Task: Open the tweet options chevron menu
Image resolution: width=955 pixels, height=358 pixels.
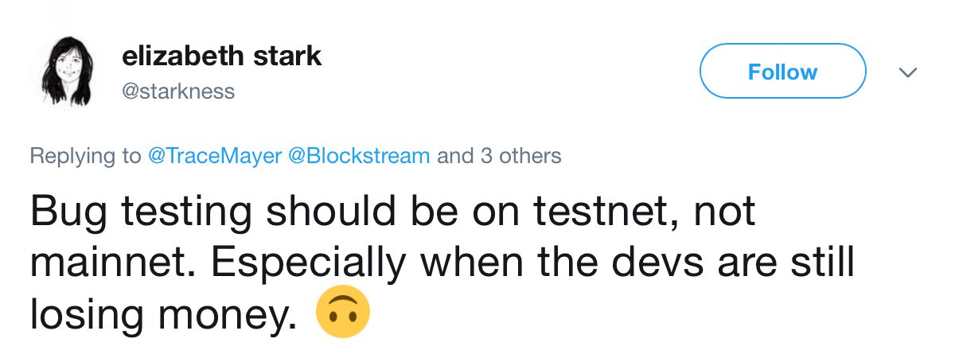Action: coord(907,72)
